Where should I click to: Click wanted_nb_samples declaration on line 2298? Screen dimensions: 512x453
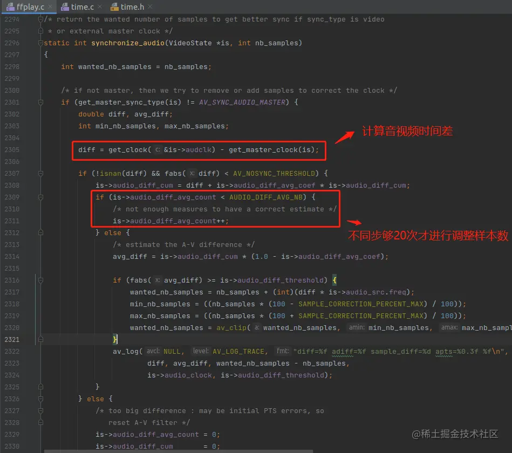pos(114,66)
